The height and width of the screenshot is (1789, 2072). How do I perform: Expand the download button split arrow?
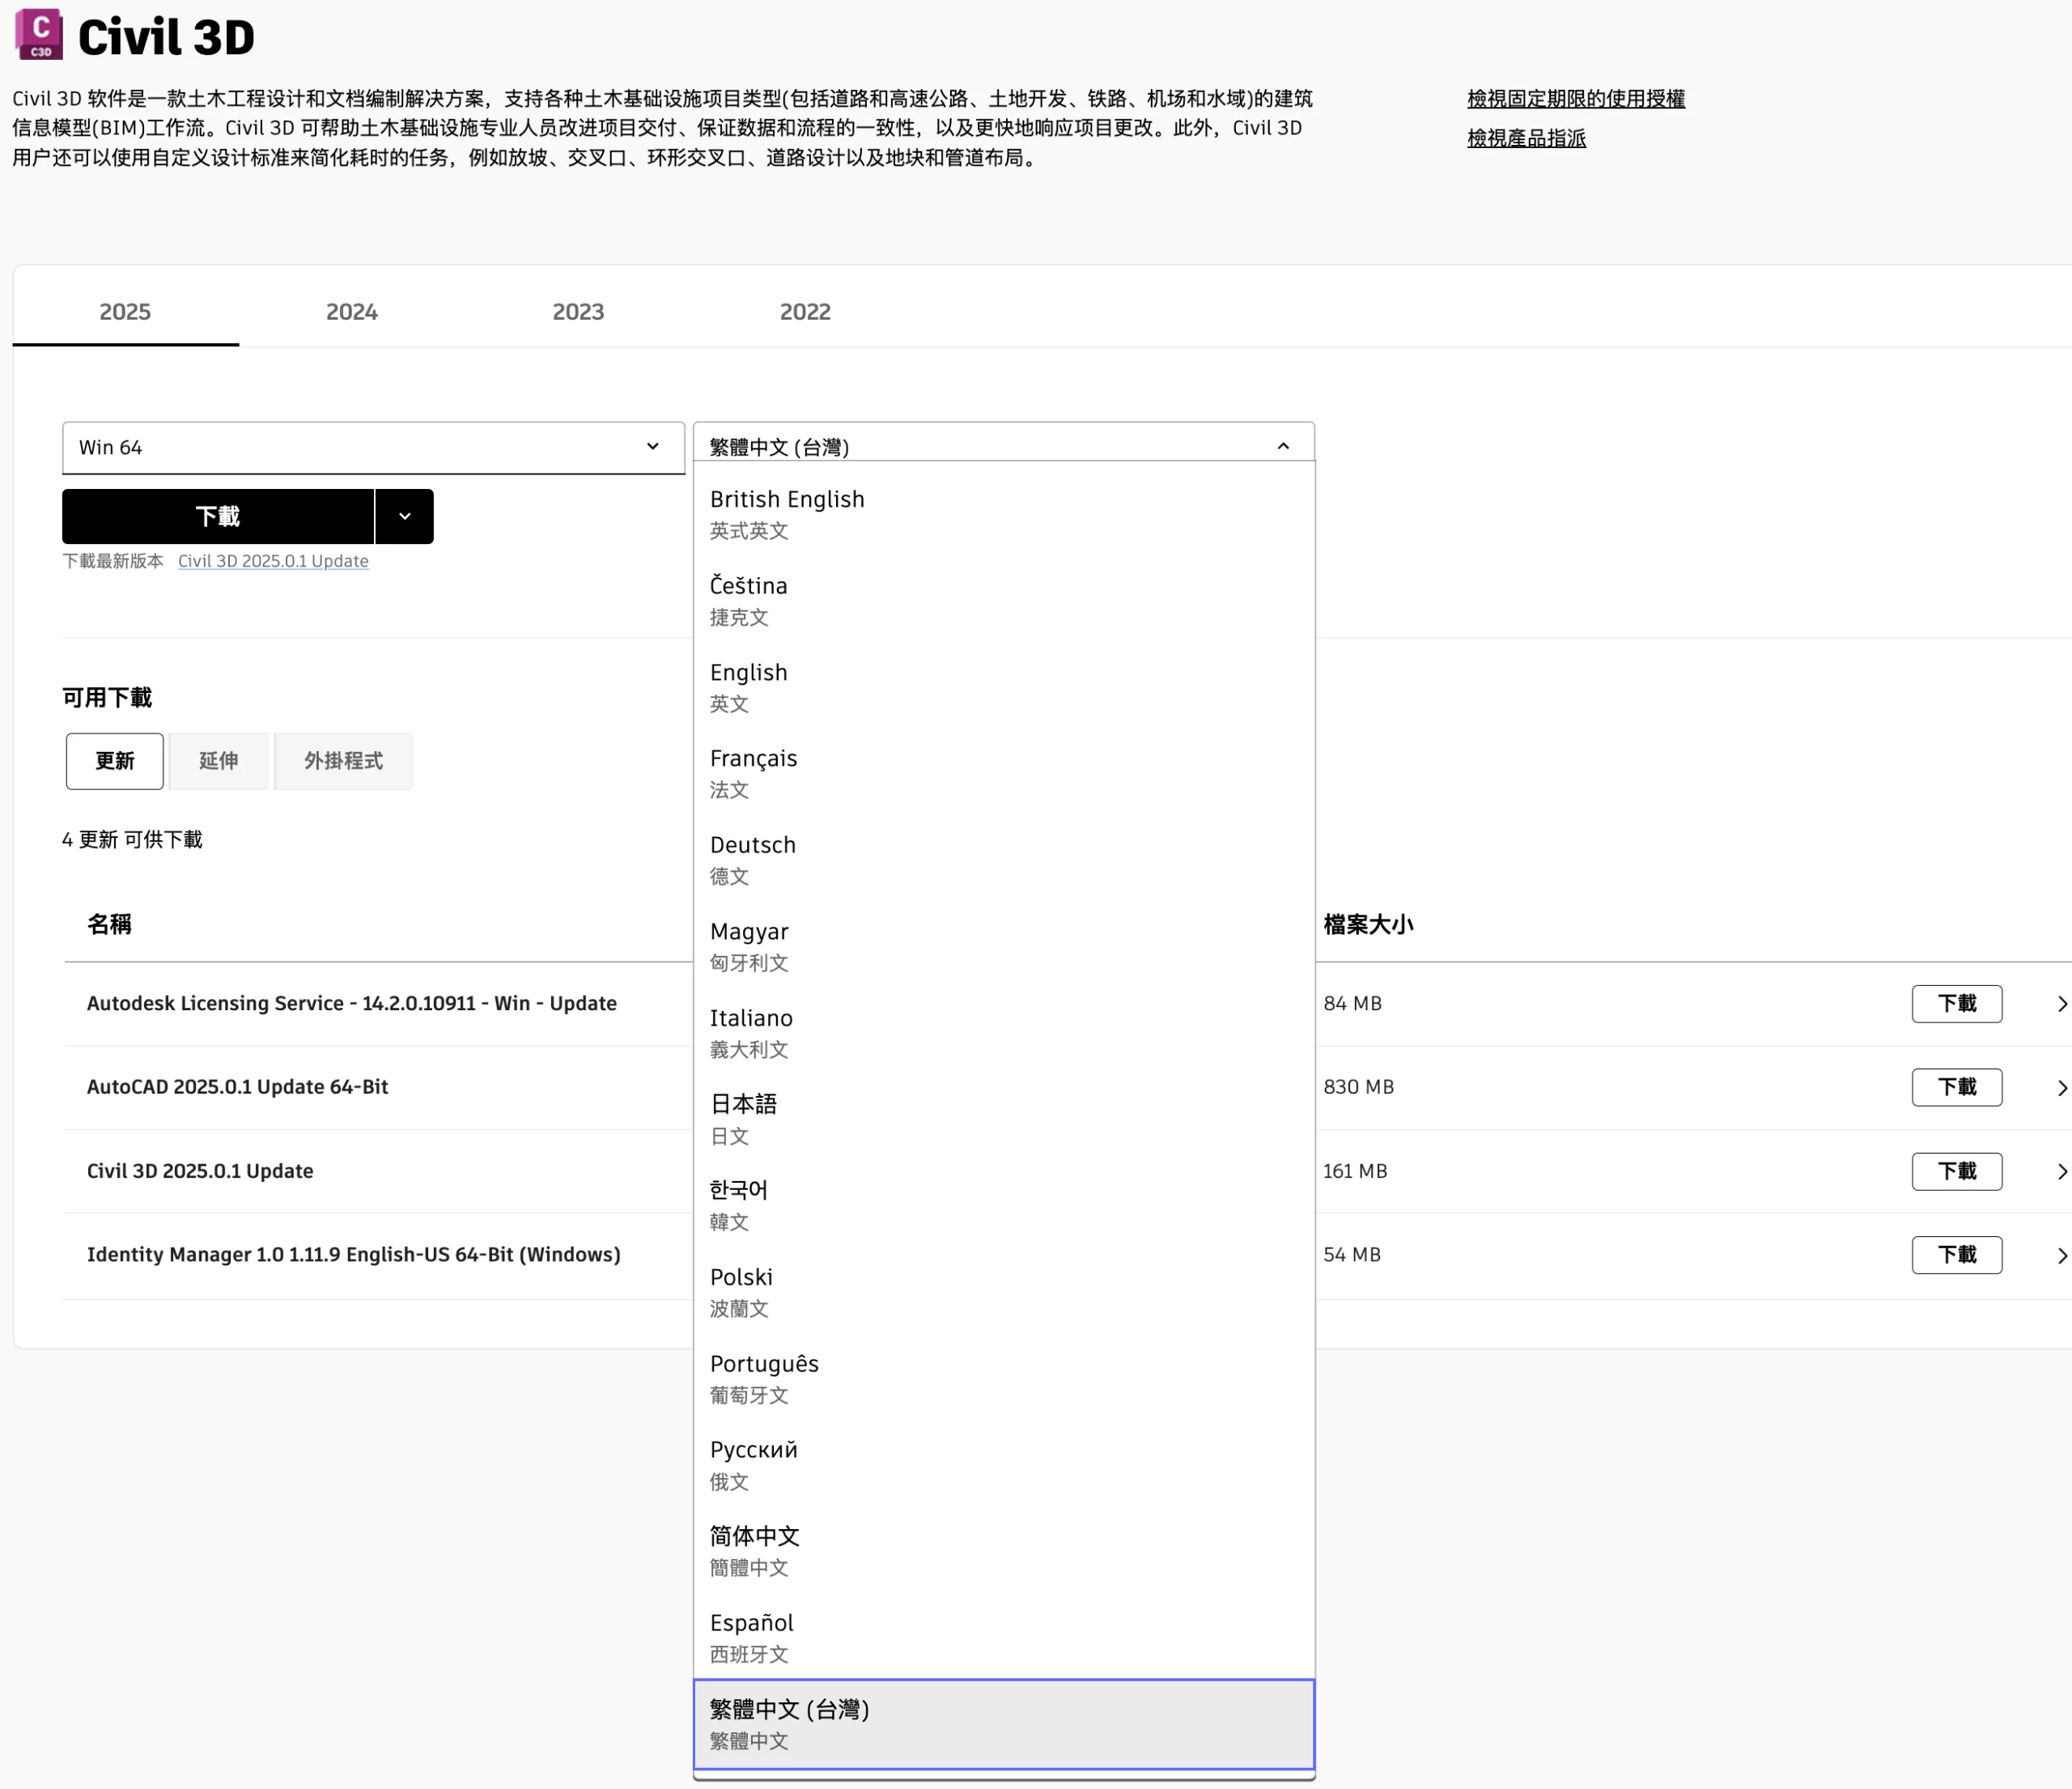[x=404, y=516]
